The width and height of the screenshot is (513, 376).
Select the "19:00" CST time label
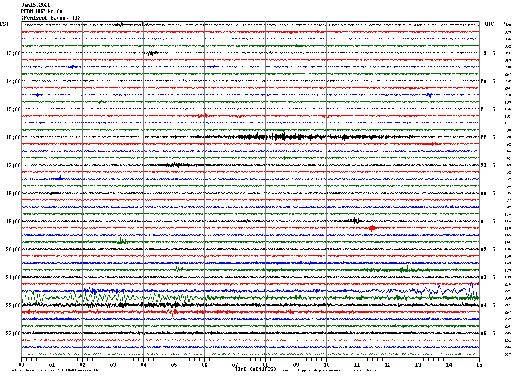[13, 222]
